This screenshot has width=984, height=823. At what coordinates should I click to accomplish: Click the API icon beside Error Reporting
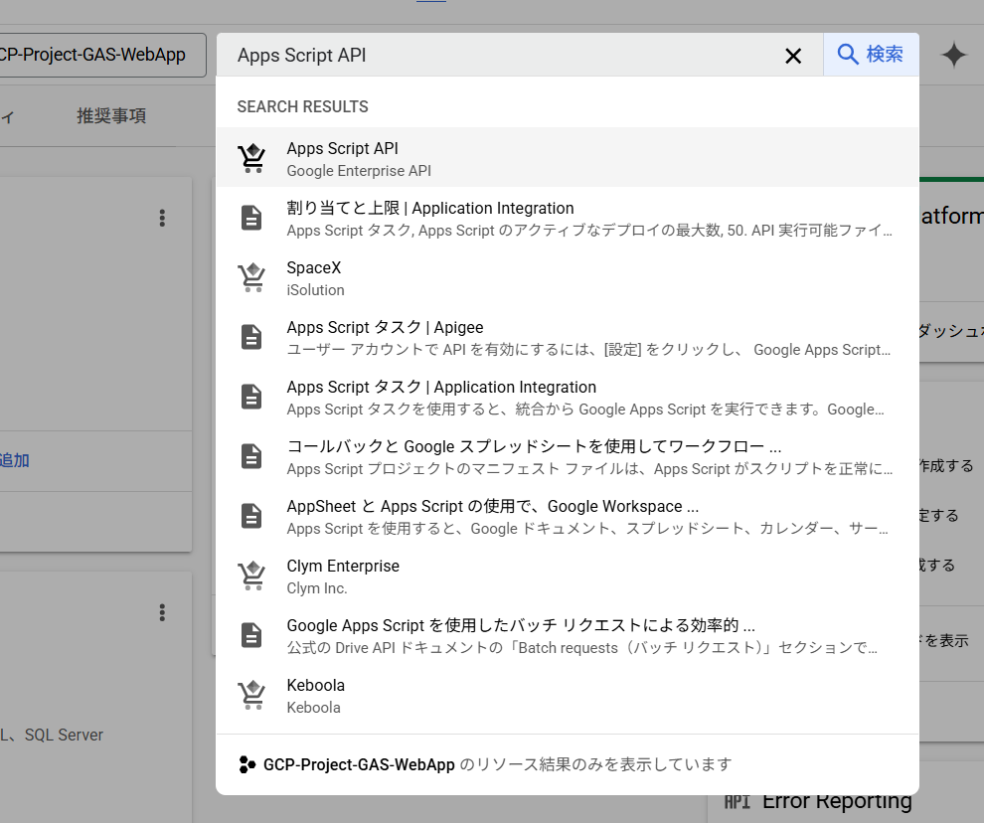(x=737, y=802)
